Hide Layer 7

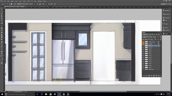click(x=143, y=54)
